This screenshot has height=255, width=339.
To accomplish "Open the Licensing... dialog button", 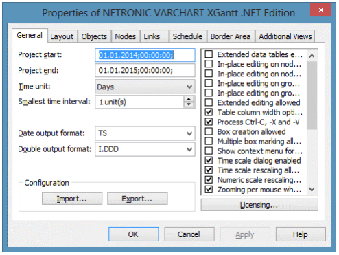I will click(259, 205).
